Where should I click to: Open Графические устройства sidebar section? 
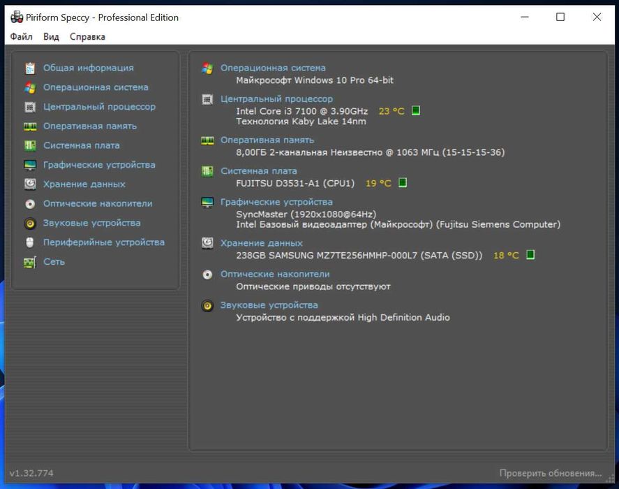coord(100,165)
